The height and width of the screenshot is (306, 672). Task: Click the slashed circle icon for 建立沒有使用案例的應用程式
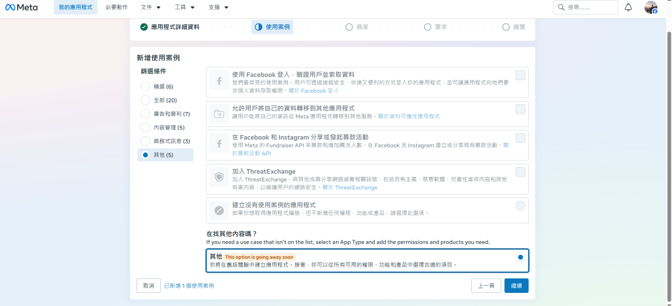tap(219, 210)
